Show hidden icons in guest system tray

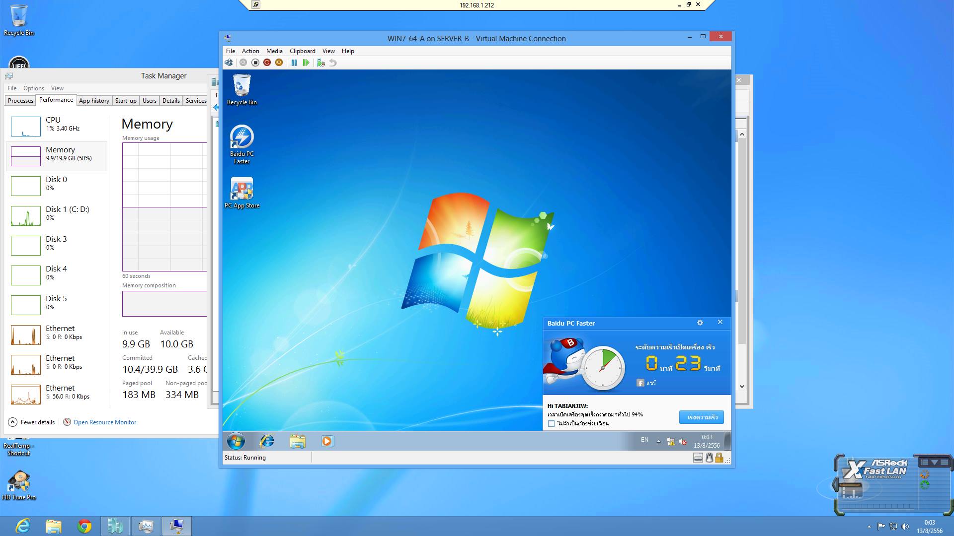click(x=658, y=441)
